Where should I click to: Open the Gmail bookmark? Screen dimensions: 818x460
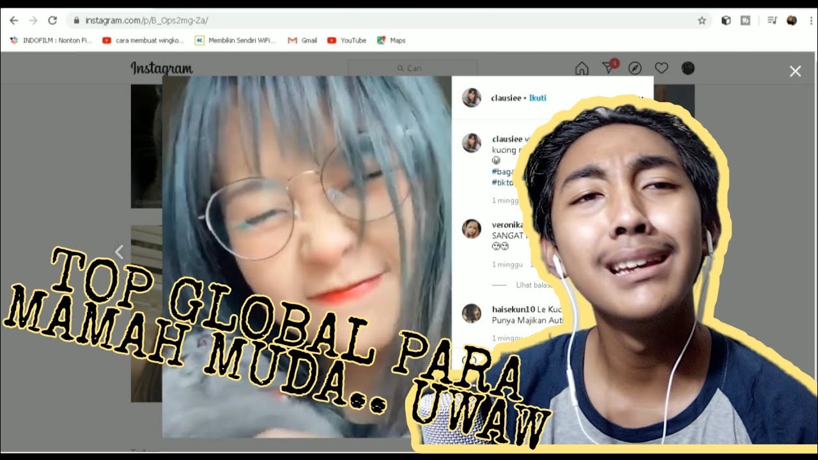pyautogui.click(x=302, y=40)
